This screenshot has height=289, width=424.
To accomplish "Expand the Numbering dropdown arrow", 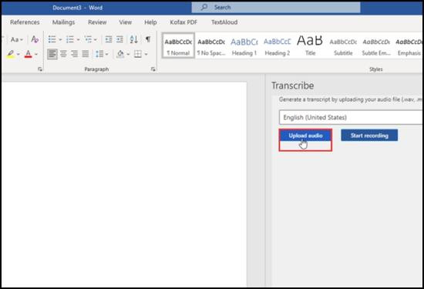I will tap(78, 40).
